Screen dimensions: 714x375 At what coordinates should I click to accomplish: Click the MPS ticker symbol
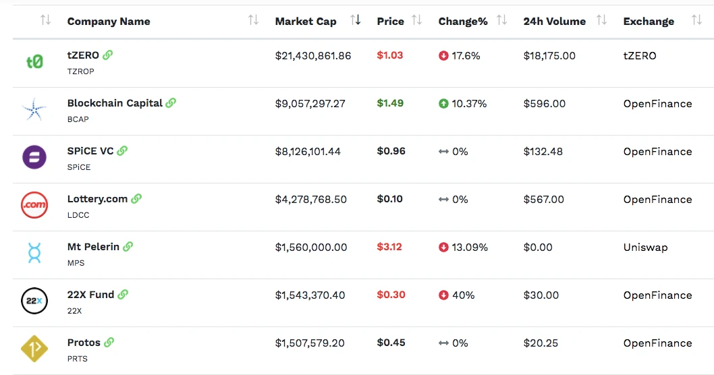click(x=76, y=263)
